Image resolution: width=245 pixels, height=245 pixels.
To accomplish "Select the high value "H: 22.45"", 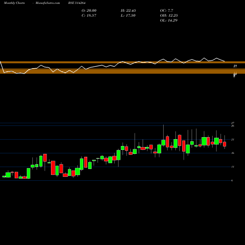I will pos(128,11).
